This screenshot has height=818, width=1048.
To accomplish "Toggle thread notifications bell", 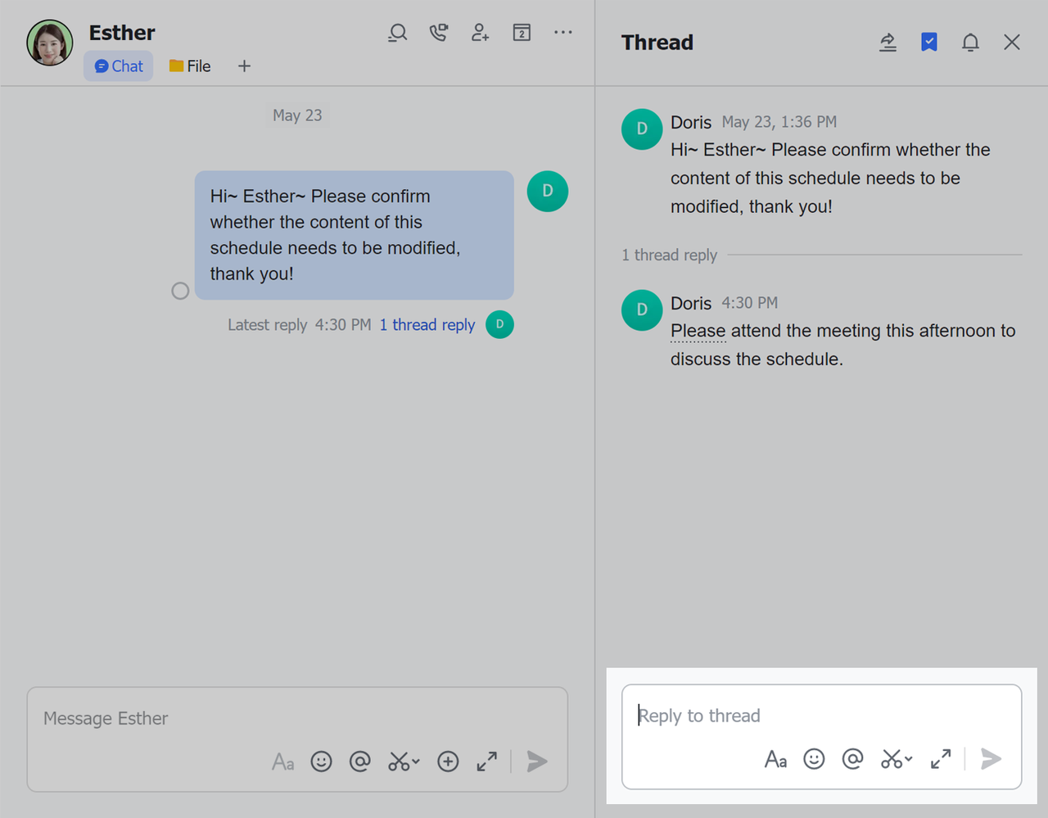I will 970,43.
